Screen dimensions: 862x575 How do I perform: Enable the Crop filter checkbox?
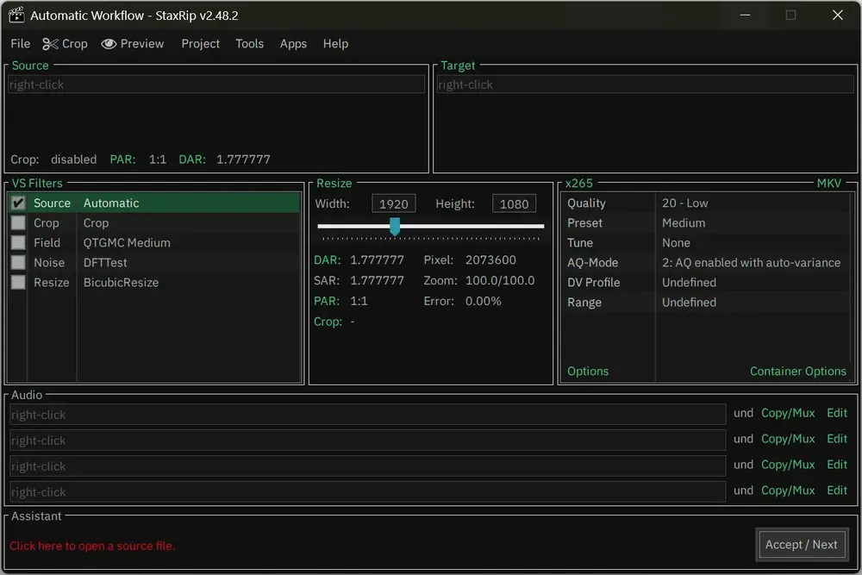(x=18, y=223)
